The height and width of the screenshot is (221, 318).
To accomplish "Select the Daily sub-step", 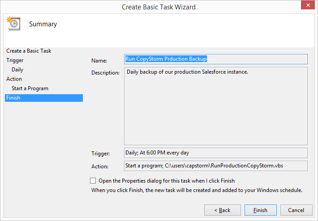I will (x=17, y=70).
